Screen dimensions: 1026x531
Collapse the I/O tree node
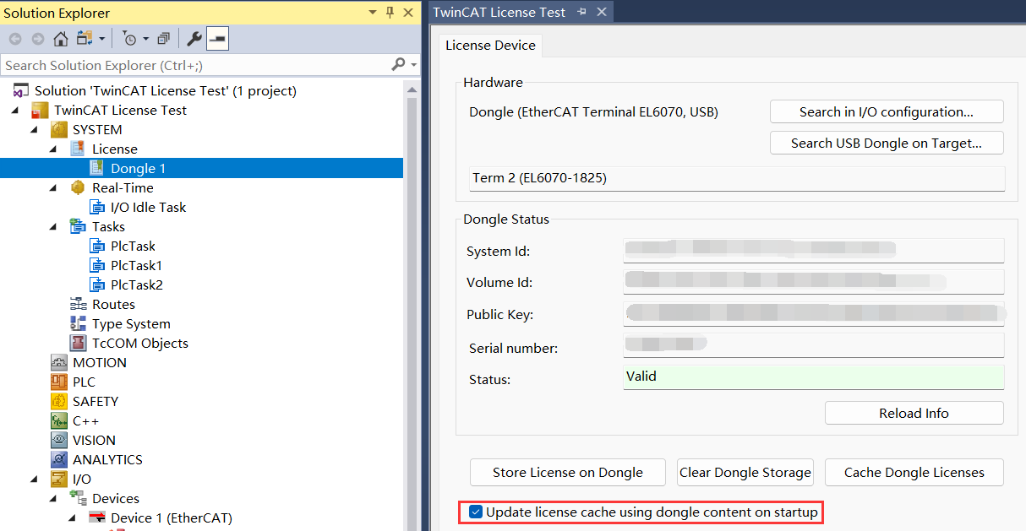(x=35, y=480)
